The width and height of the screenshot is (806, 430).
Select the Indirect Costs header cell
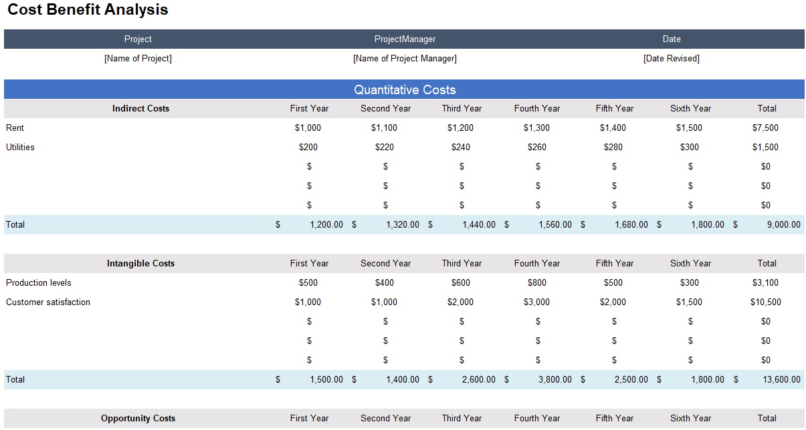coord(140,108)
